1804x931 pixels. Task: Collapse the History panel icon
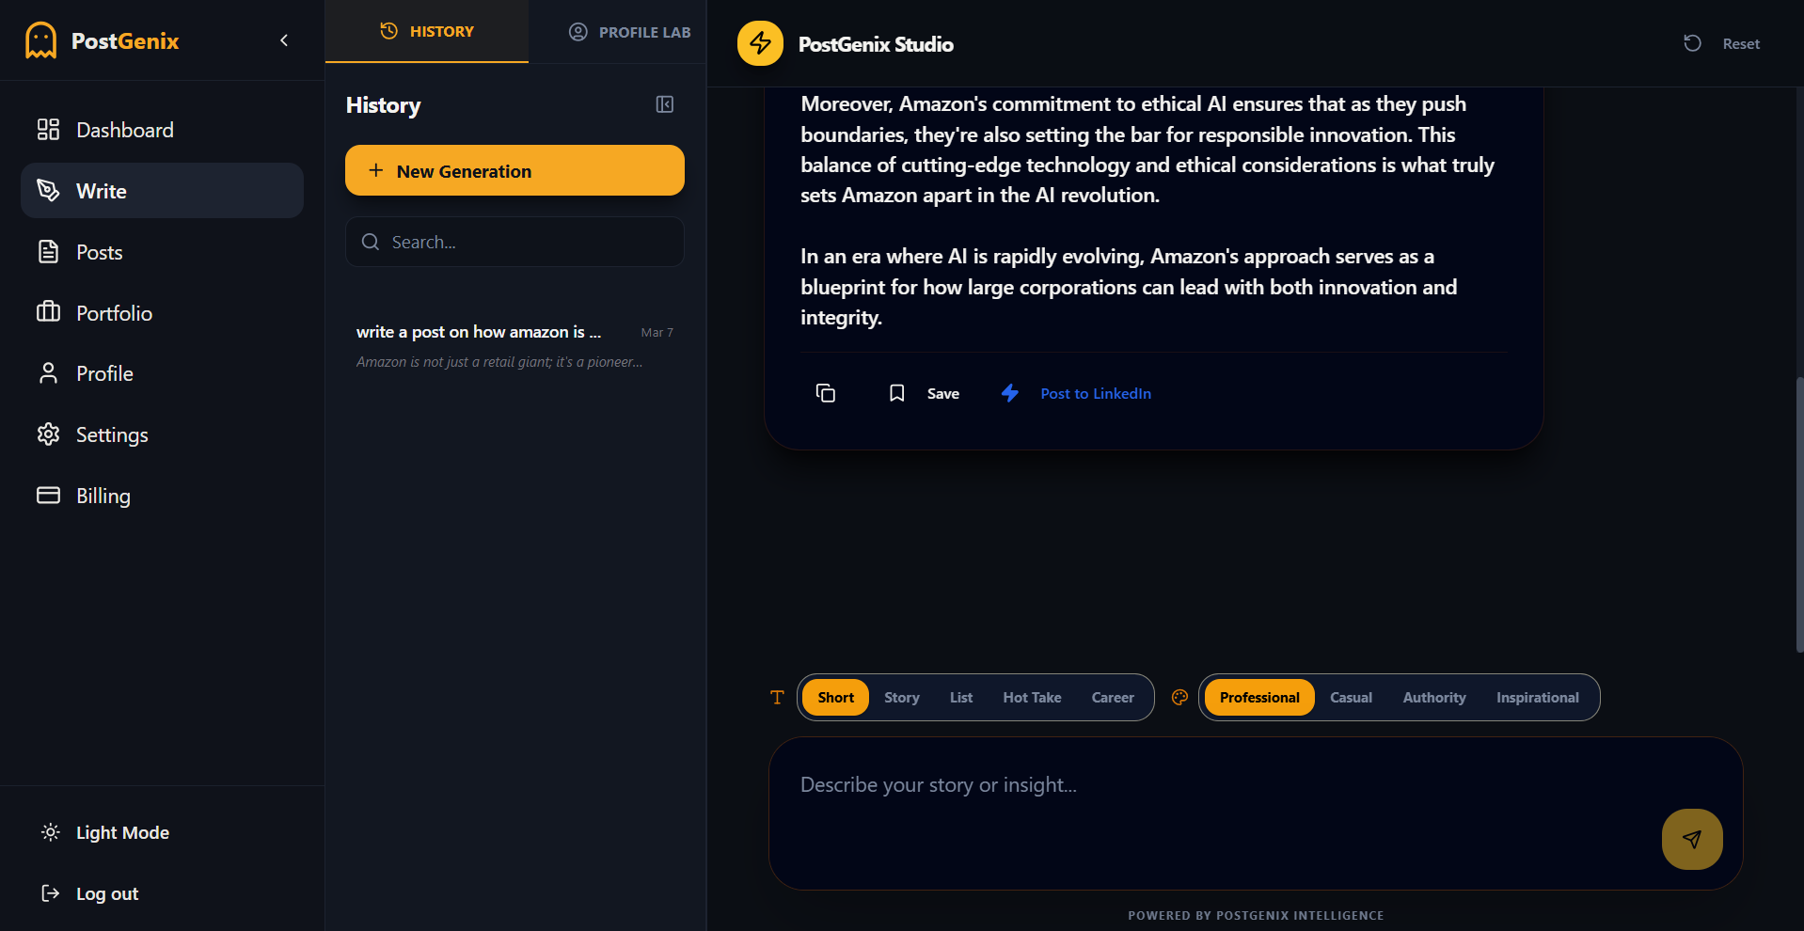coord(665,104)
